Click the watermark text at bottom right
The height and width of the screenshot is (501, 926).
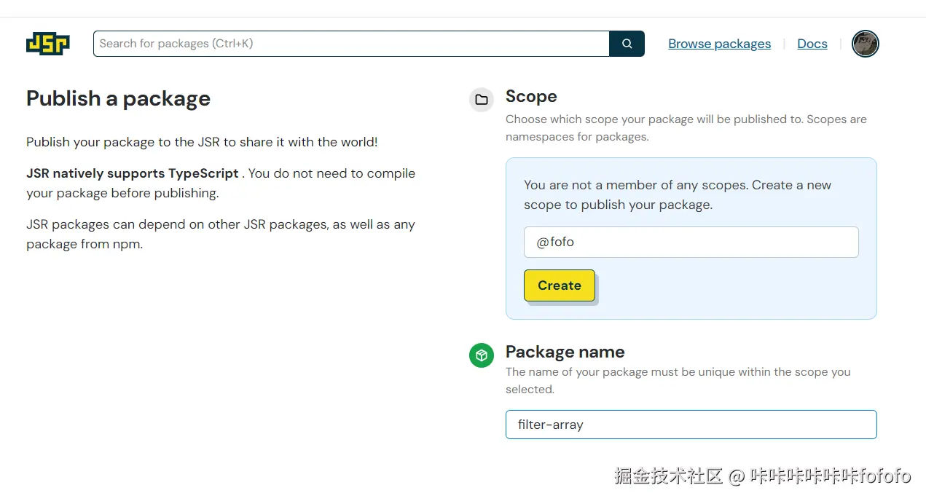[762, 476]
